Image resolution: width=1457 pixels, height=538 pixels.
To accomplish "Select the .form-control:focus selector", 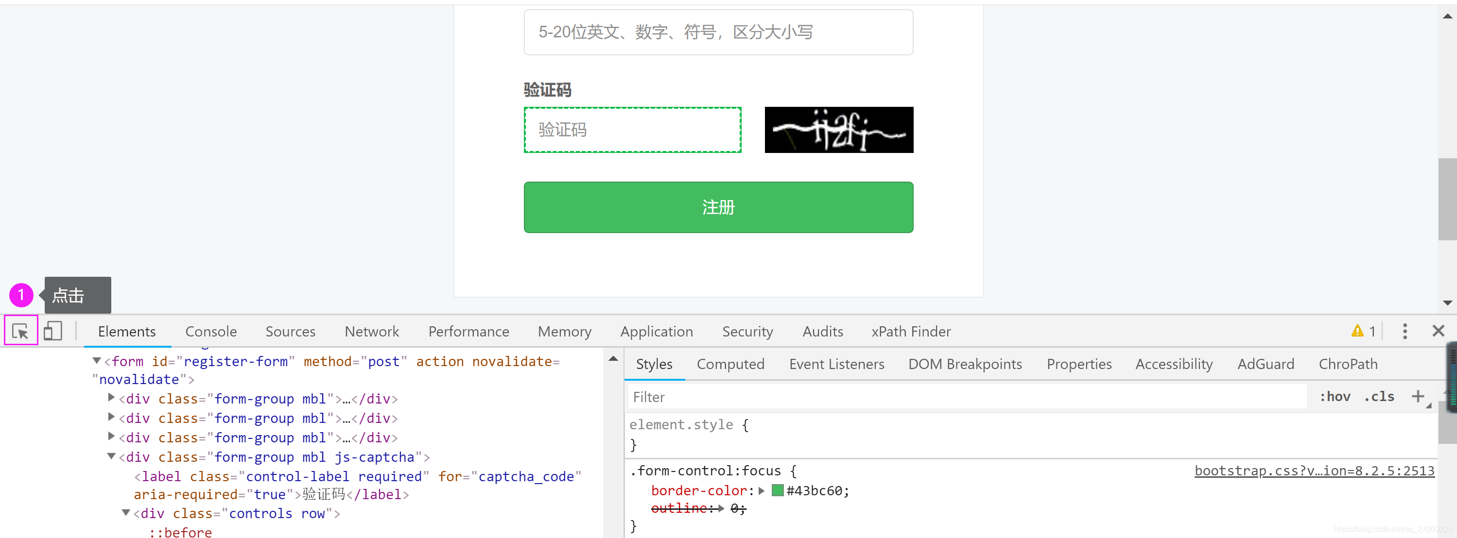I will pos(705,471).
